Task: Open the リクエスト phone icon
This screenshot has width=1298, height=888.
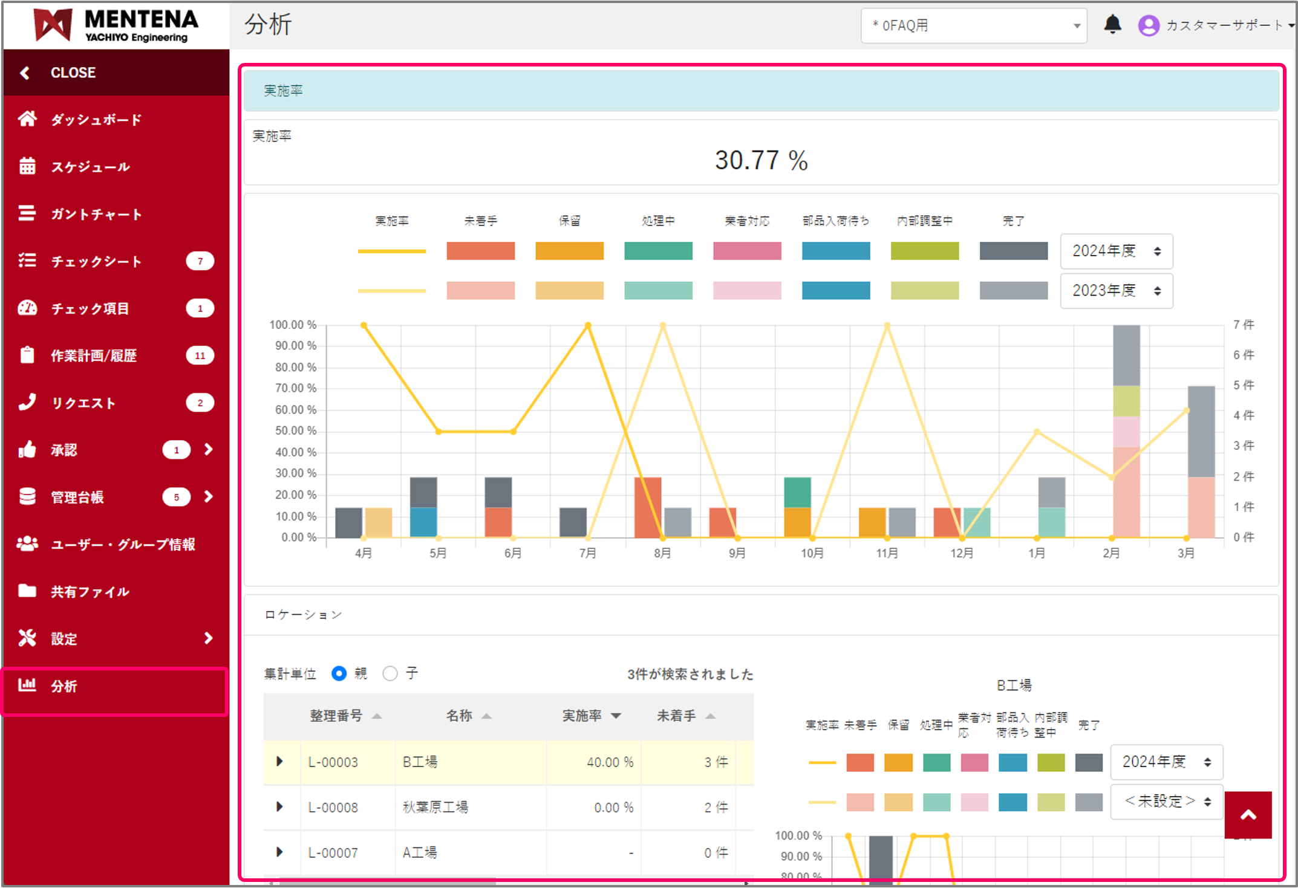Action: point(27,403)
